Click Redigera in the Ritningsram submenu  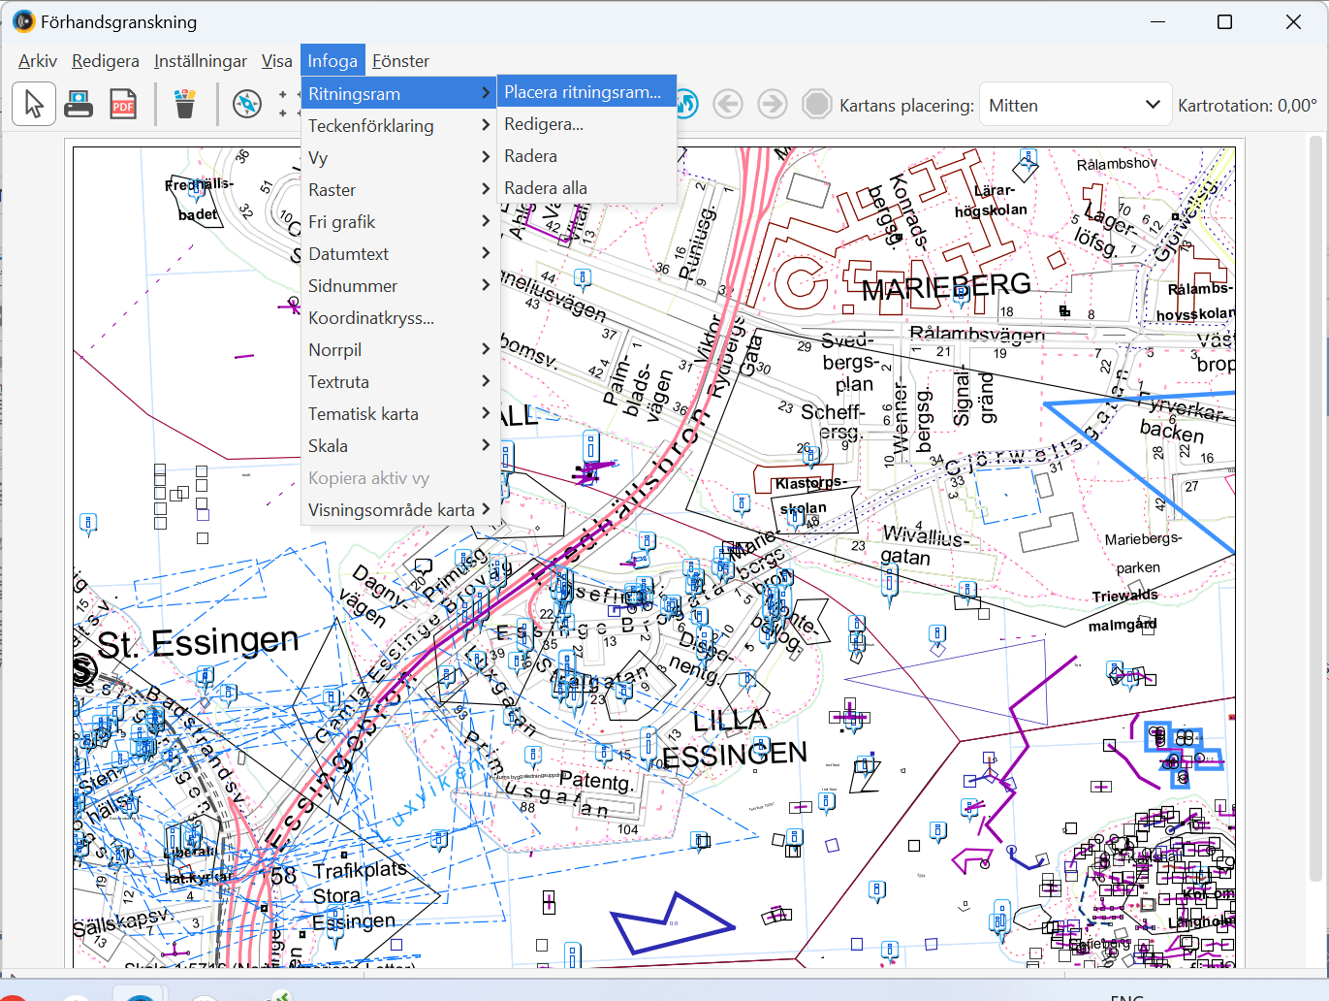click(x=544, y=124)
